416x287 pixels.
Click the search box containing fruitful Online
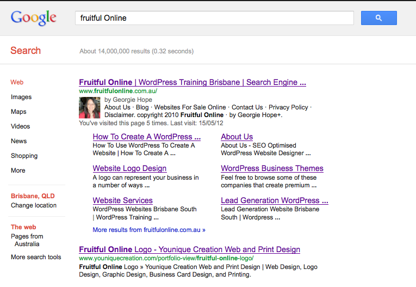(214, 18)
